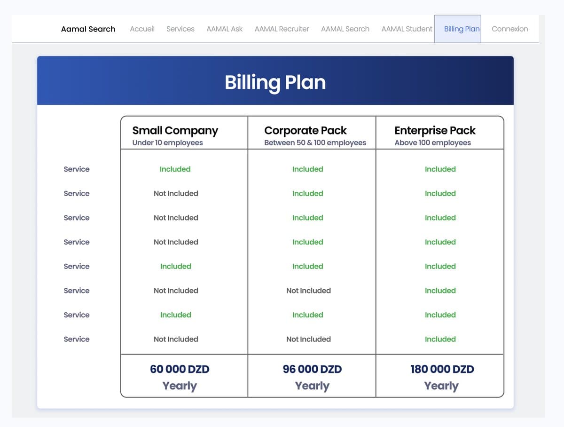Viewport: 564px width, 427px height.
Task: Click bottommost Included cell under Enterprise Pack
Action: click(440, 339)
